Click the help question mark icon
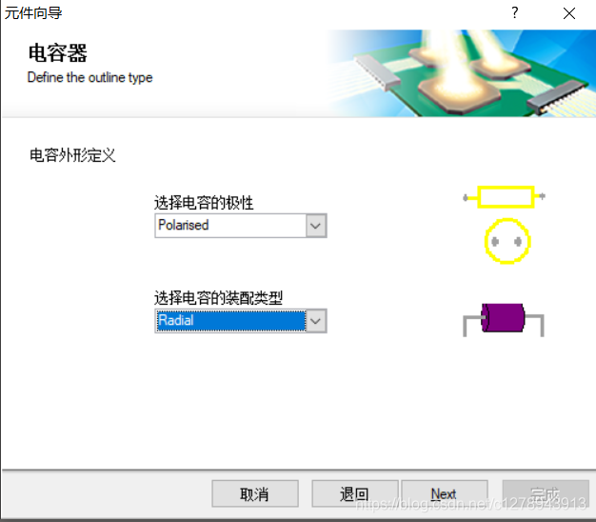Image resolution: width=596 pixels, height=522 pixels. [515, 13]
